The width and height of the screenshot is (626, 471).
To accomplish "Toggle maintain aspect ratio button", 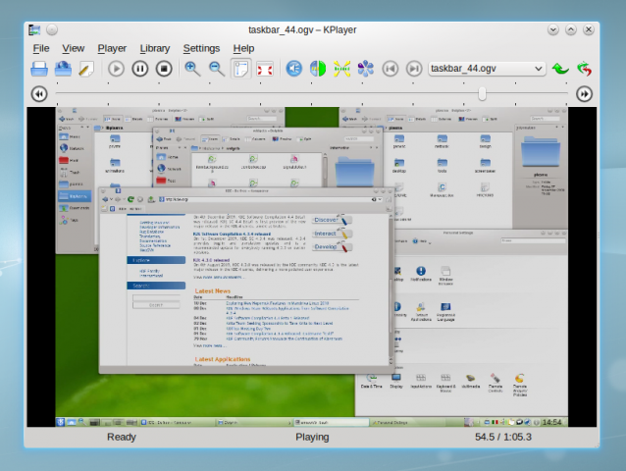I will coord(240,69).
